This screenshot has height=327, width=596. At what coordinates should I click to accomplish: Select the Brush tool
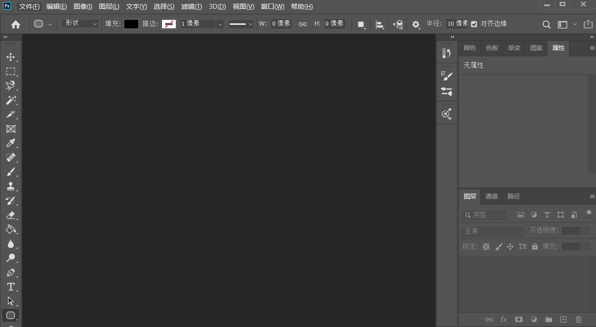(11, 171)
